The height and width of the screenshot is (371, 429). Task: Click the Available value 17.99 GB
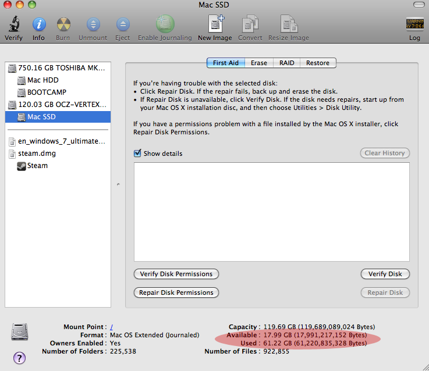click(x=315, y=335)
